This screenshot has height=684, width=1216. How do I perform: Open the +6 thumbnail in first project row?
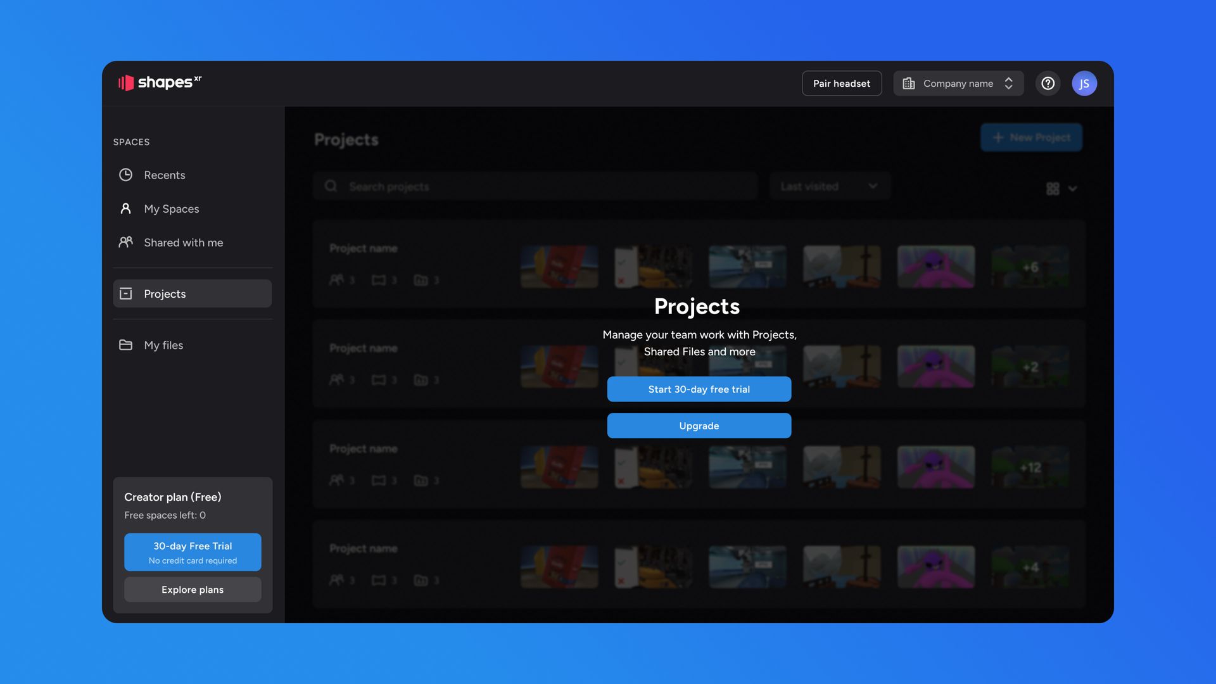click(1030, 267)
